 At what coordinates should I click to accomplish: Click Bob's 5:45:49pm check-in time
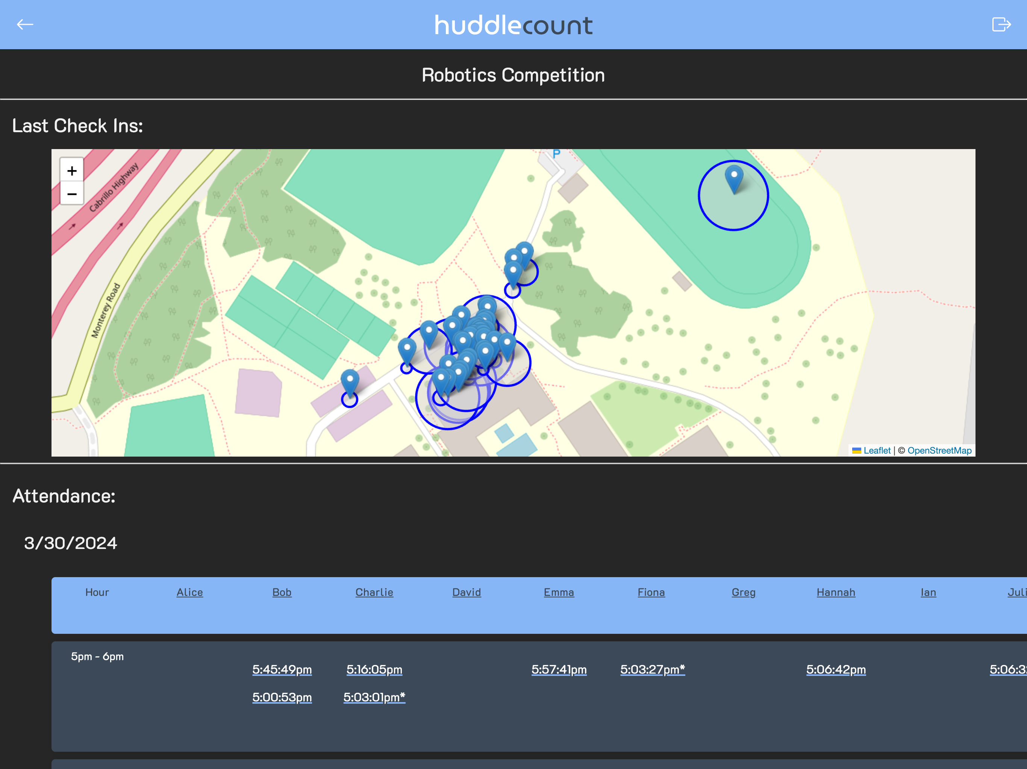coord(281,670)
